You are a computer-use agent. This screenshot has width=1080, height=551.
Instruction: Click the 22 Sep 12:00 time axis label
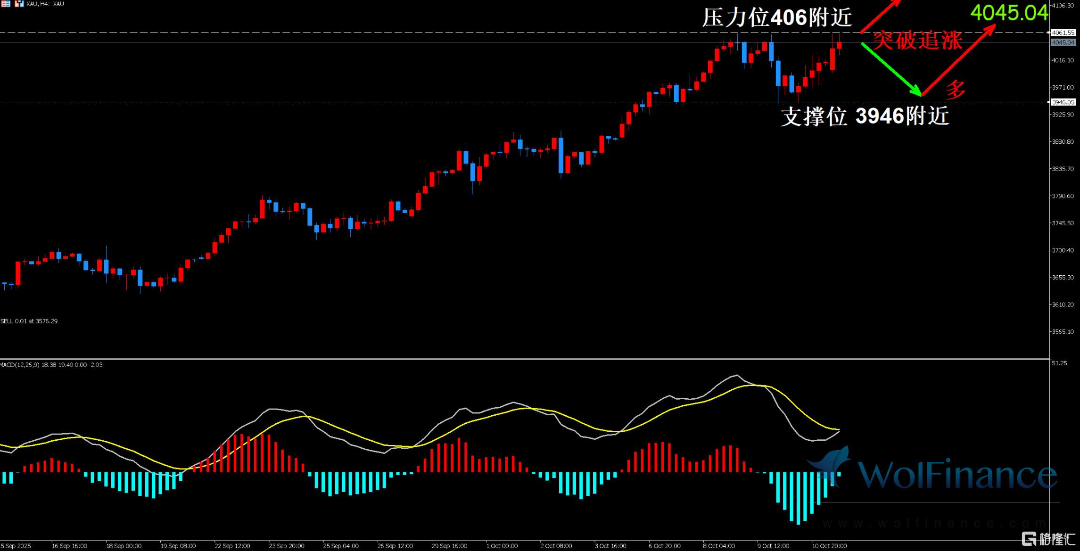[x=232, y=546]
